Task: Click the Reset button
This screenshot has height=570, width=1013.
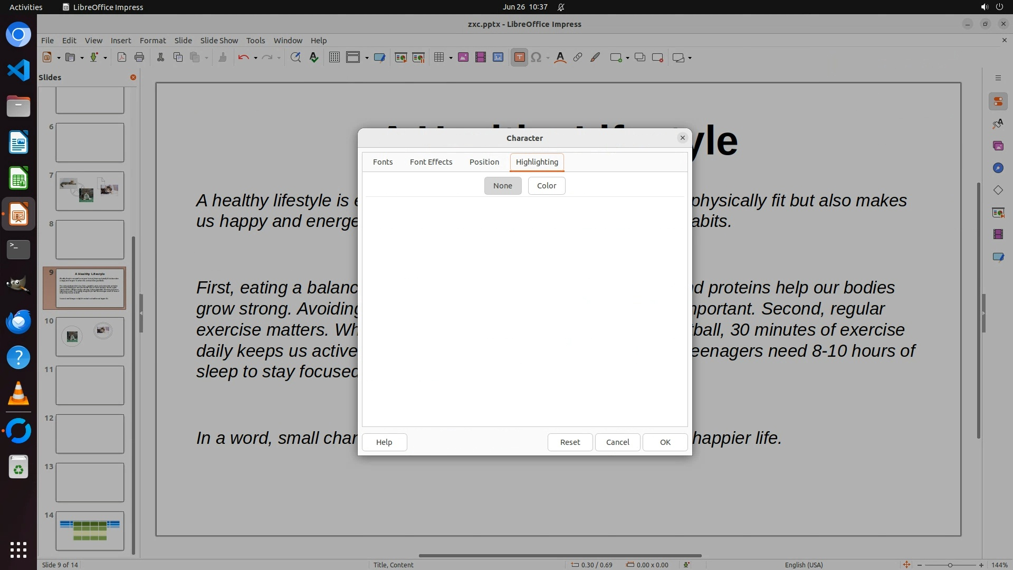Action: (569, 442)
